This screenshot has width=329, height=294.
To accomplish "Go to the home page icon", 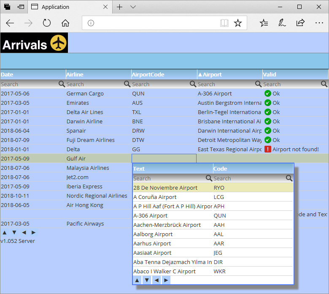I will point(65,23).
